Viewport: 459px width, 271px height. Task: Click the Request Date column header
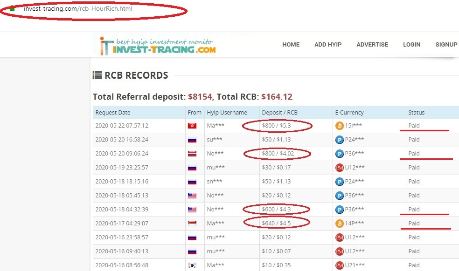pyautogui.click(x=113, y=113)
